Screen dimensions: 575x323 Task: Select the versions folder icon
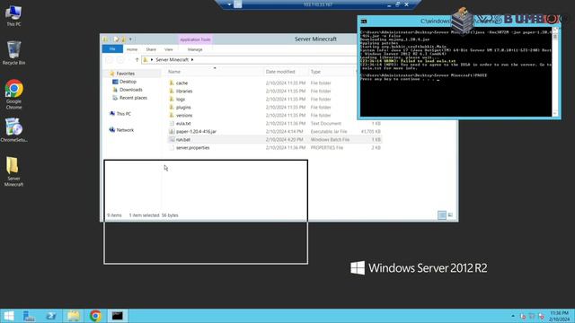(172, 116)
